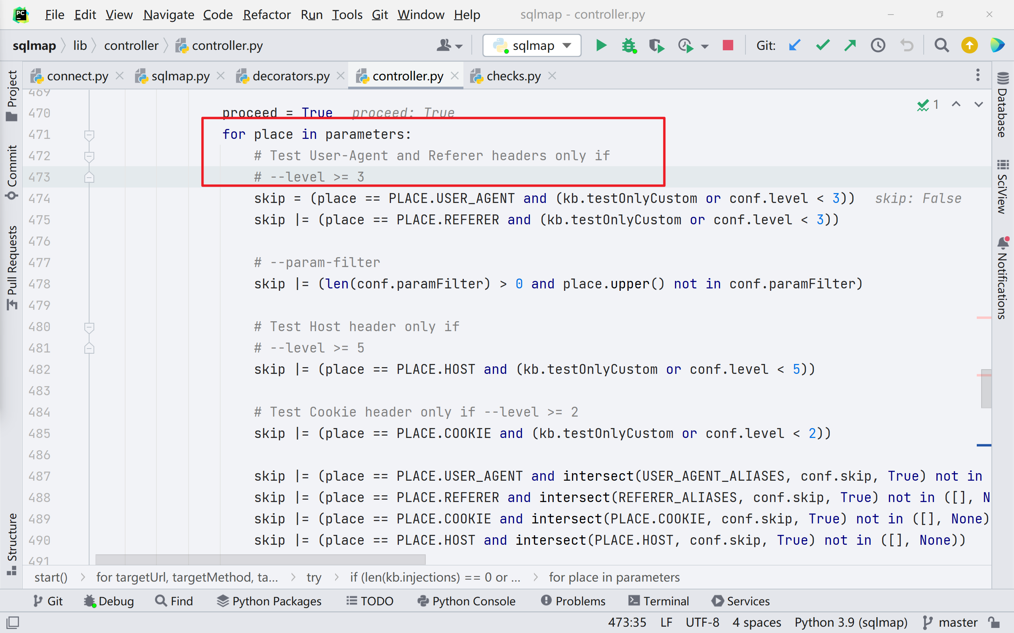Collapse comment fold marker at line 472
This screenshot has width=1014, height=633.
89,156
